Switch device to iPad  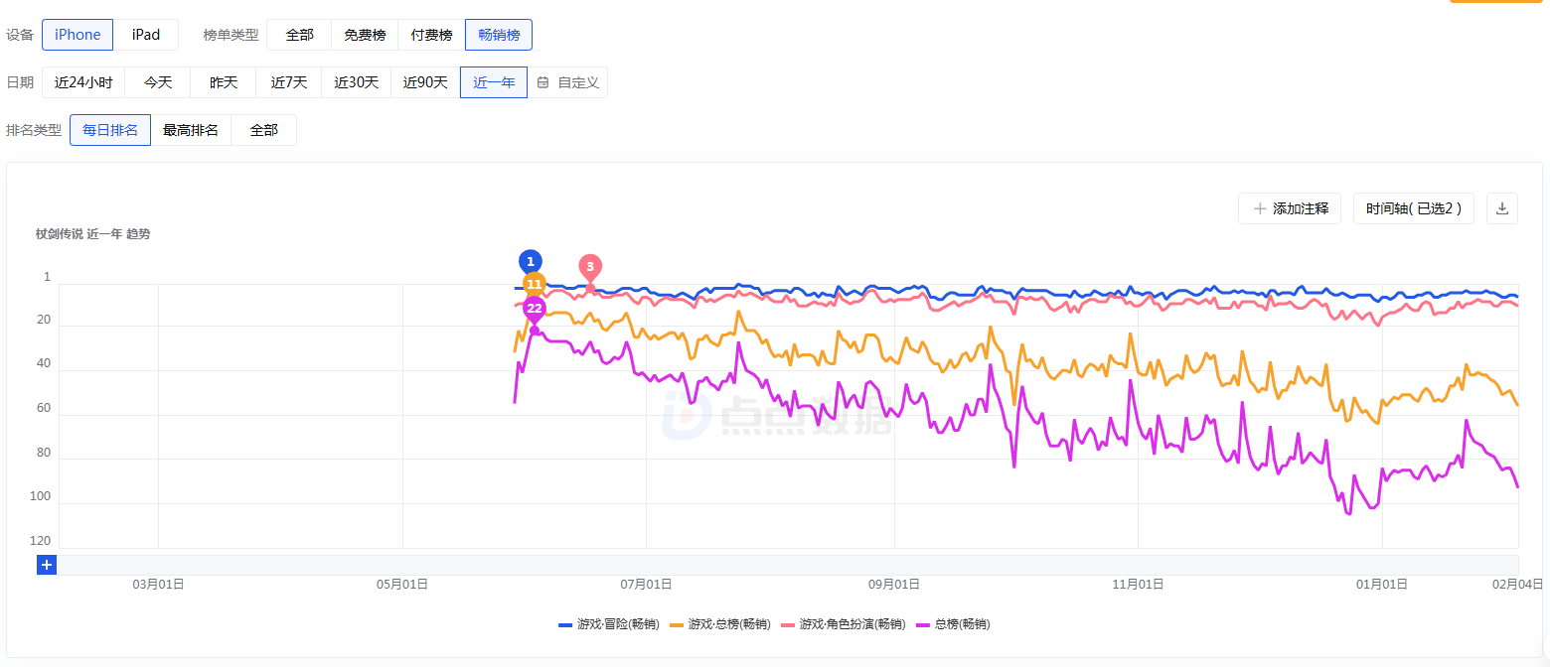(146, 35)
